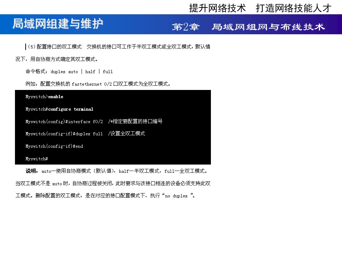Click the line Myswitch(config-if)#end
Image resolution: width=342 pixels, height=257 pixels.
click(54, 146)
